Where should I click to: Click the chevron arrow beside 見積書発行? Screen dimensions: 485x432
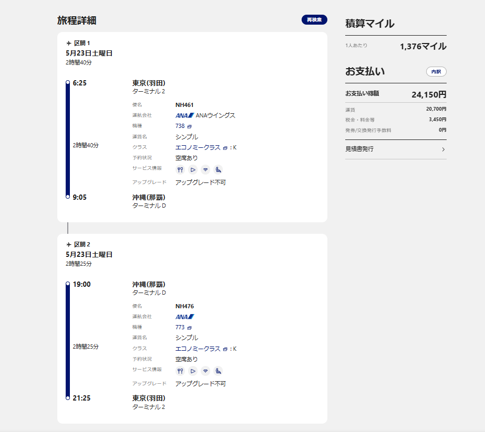pyautogui.click(x=443, y=149)
